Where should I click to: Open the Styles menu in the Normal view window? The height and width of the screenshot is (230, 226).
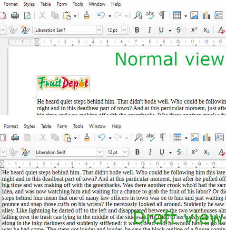point(29,4)
